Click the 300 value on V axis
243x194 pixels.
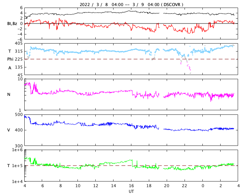(19, 146)
